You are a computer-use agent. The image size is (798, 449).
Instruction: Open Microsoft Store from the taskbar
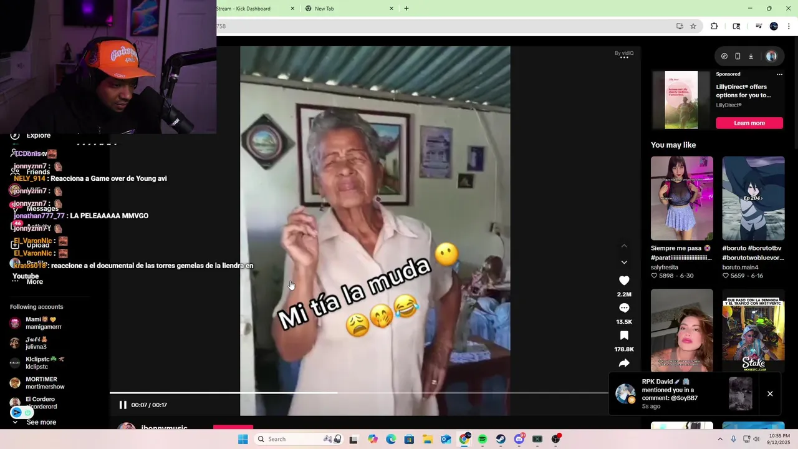[409, 439]
